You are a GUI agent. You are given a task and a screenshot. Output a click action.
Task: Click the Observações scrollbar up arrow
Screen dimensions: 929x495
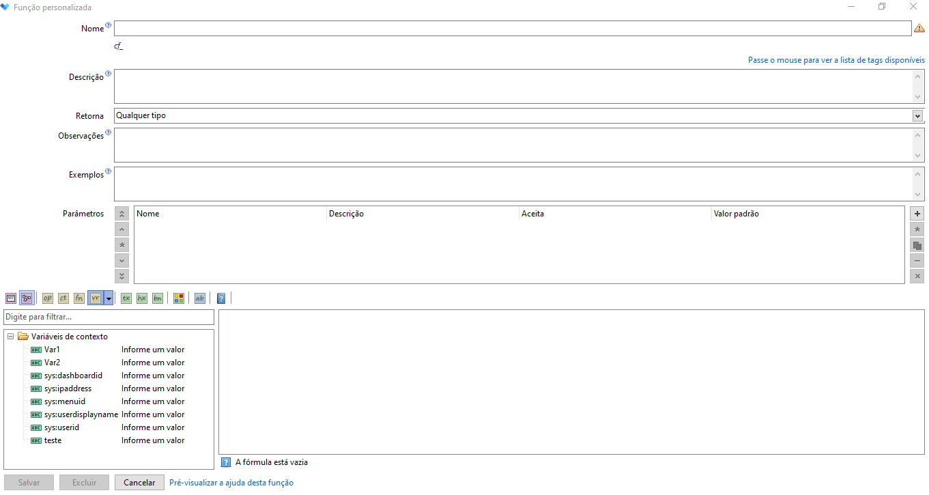point(918,135)
